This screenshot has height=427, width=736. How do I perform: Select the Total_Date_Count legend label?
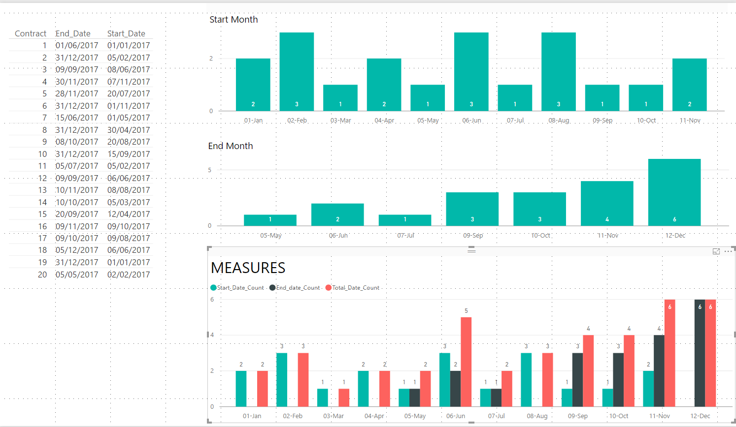356,288
